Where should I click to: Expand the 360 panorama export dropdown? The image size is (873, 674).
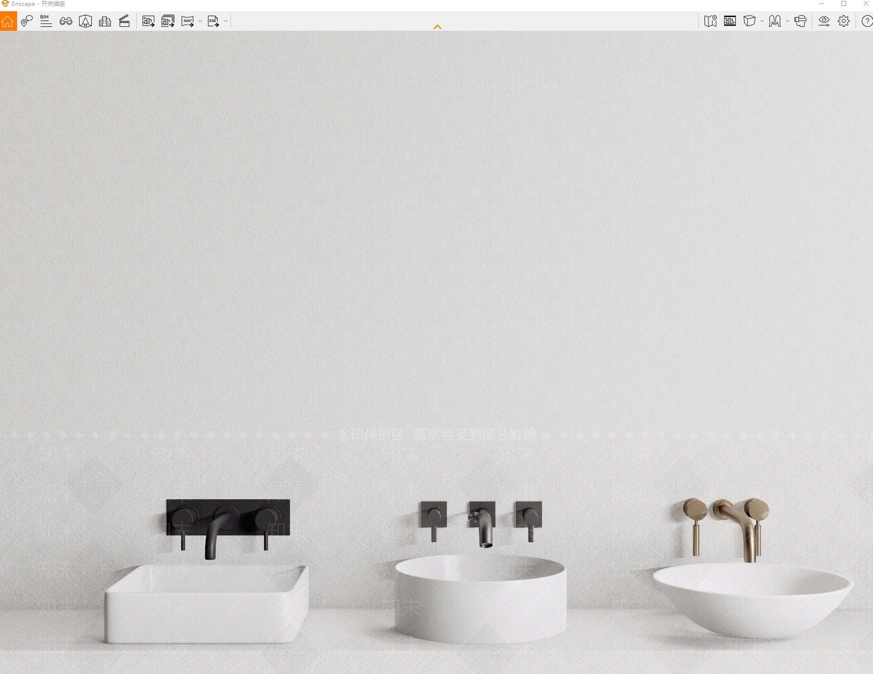(200, 21)
